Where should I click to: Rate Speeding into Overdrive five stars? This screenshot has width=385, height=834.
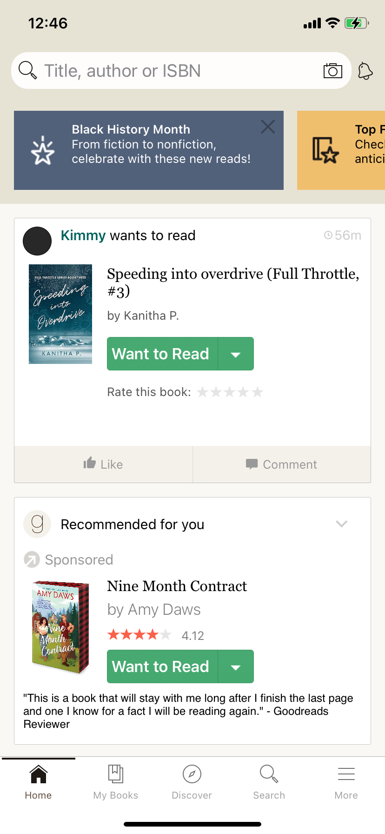[x=257, y=392]
